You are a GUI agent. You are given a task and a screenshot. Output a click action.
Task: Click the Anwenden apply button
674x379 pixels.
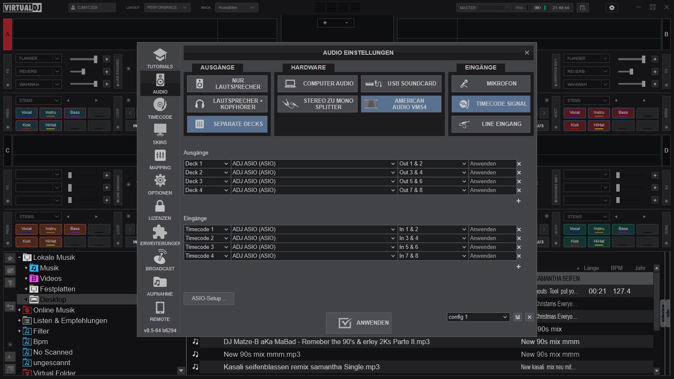pyautogui.click(x=358, y=323)
